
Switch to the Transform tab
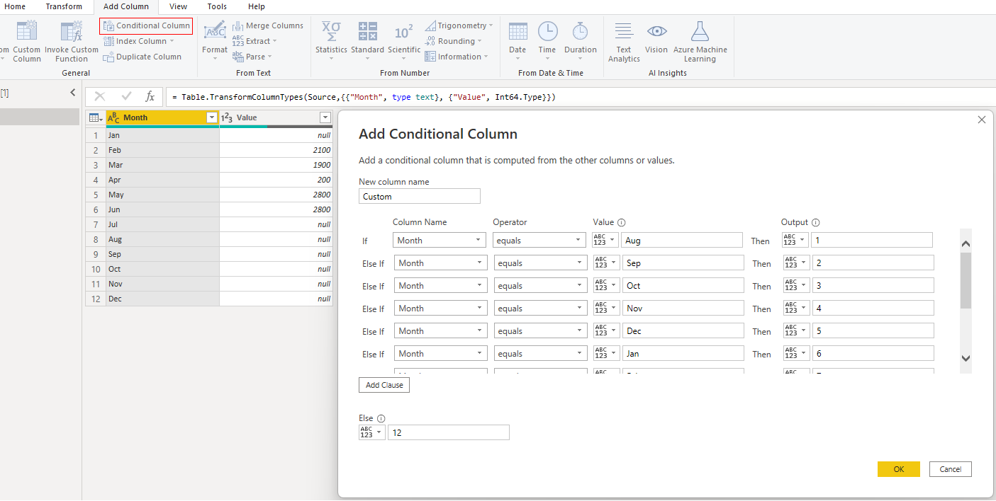[x=64, y=6]
